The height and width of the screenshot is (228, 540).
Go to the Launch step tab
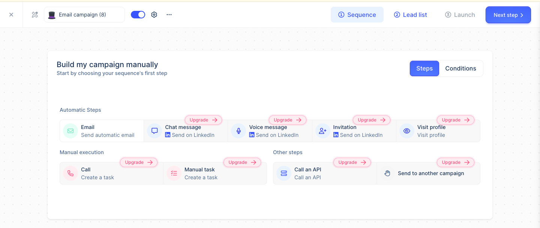[460, 15]
